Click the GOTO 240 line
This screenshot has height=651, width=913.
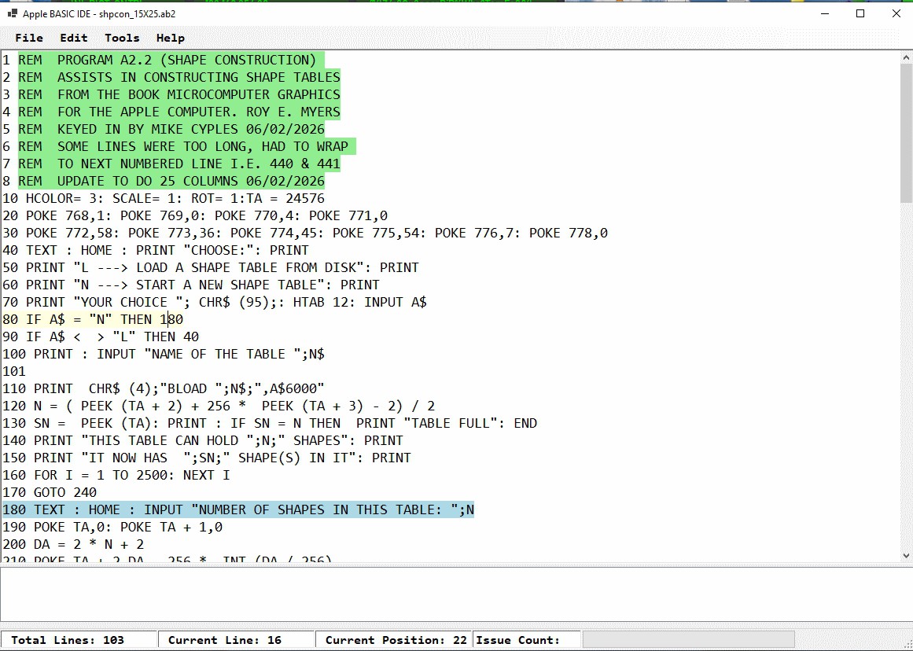pos(50,493)
